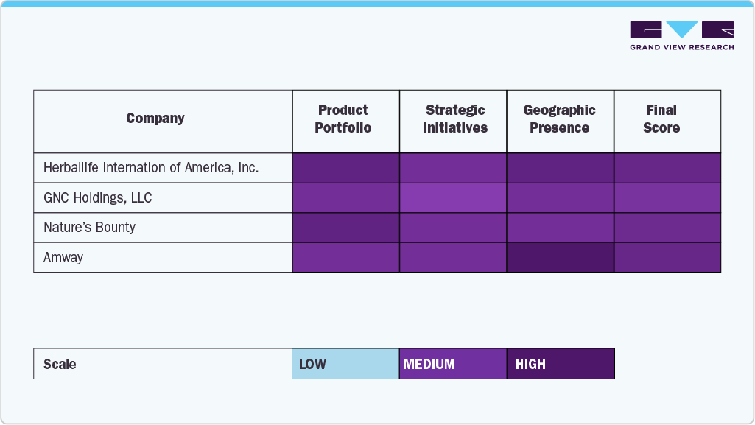Click the Product Portfolio column header
755x425 pixels.
coord(343,119)
